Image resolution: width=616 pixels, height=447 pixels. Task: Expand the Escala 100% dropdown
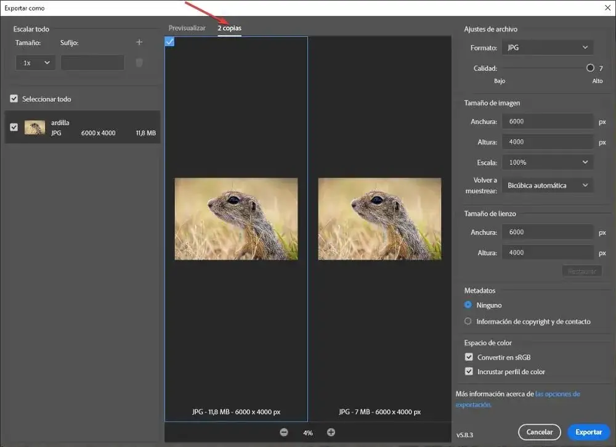[548, 162]
